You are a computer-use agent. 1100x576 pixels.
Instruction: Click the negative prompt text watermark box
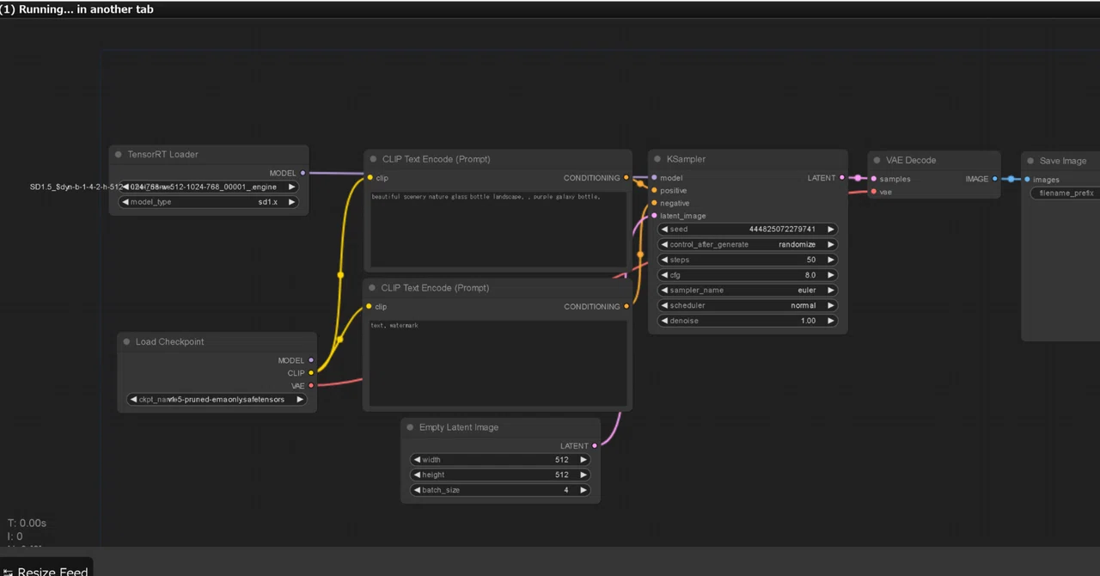point(498,362)
